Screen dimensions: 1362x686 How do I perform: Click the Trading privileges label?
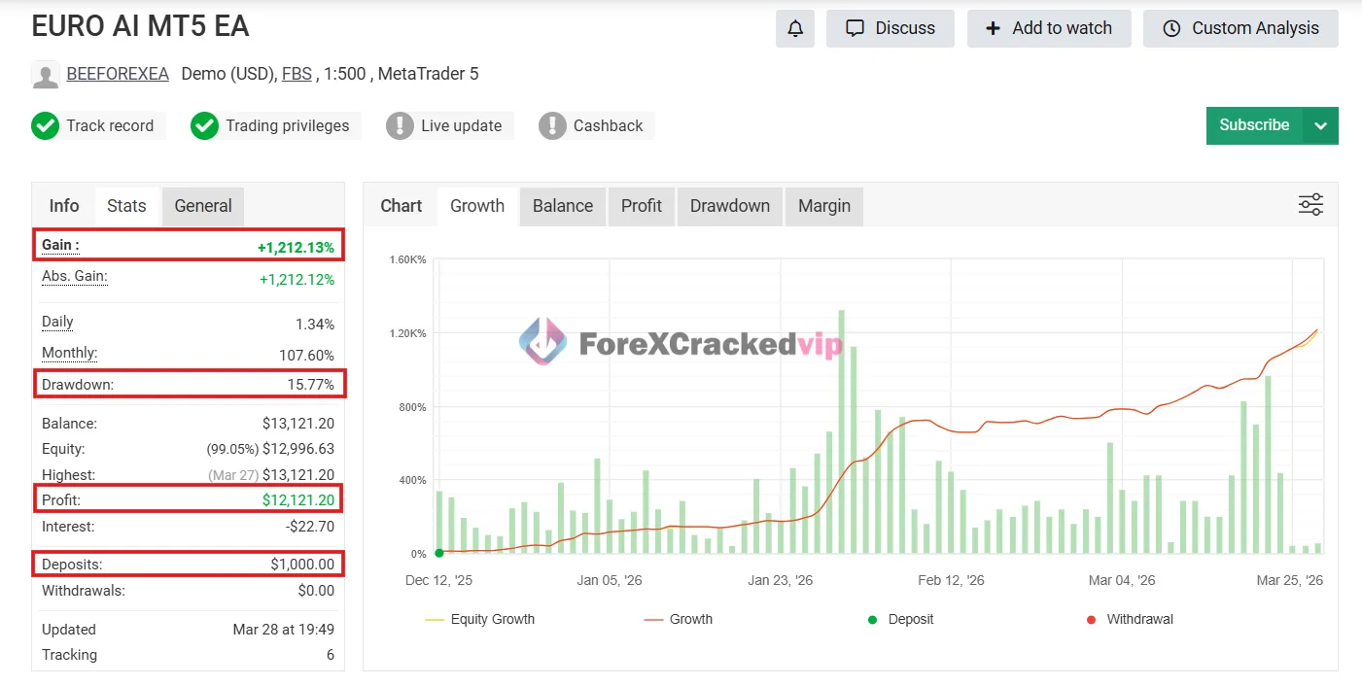288,125
